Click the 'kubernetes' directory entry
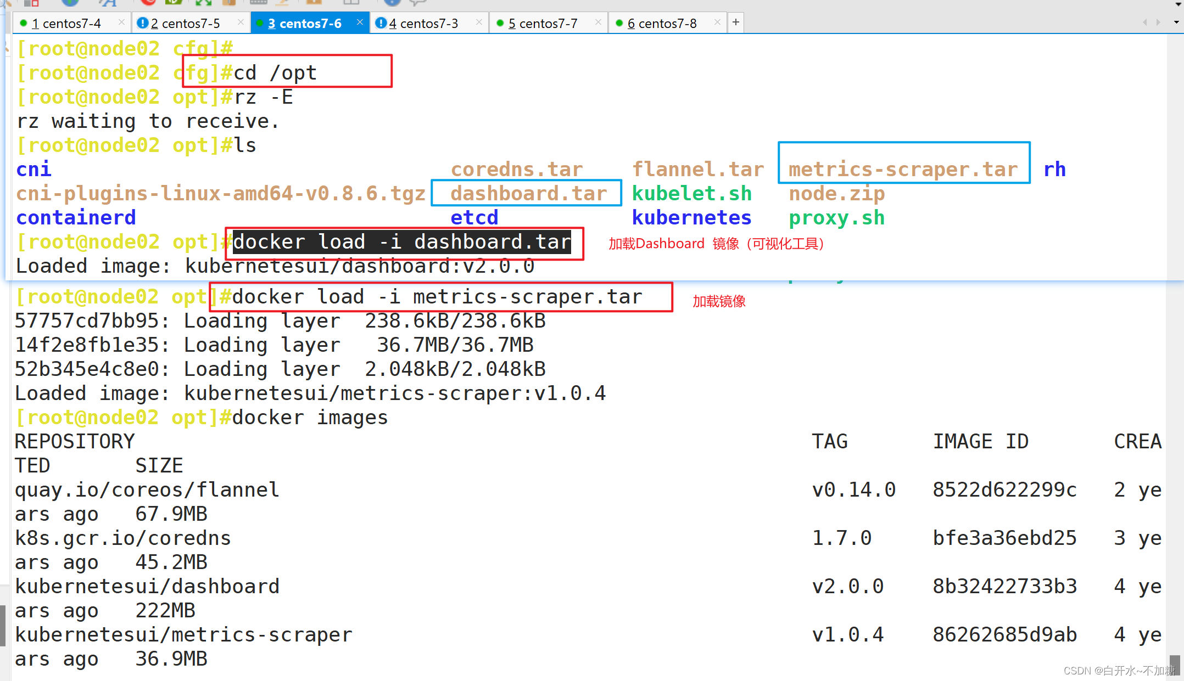 click(692, 218)
